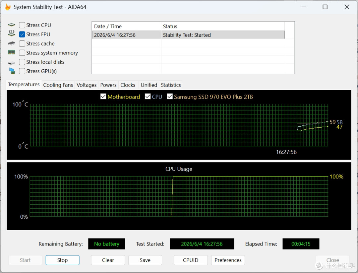358x273 pixels.
Task: Click the 100% CPU usage readout
Action: coord(336,176)
